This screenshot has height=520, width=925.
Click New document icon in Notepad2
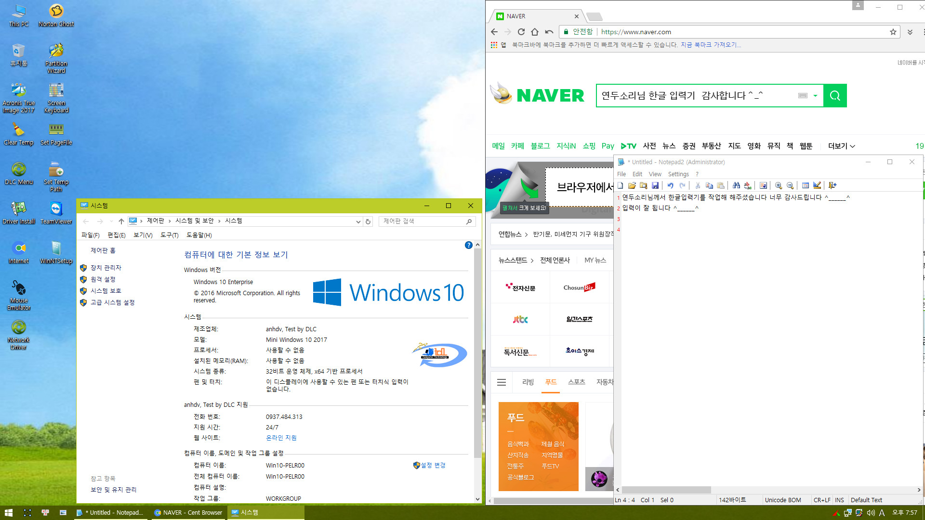pos(621,185)
